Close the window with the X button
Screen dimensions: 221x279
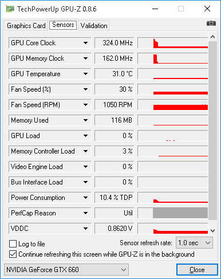207,9
